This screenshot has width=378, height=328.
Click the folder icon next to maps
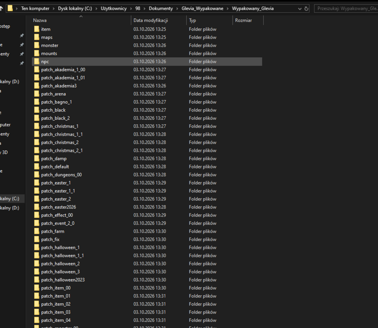[x=37, y=37]
